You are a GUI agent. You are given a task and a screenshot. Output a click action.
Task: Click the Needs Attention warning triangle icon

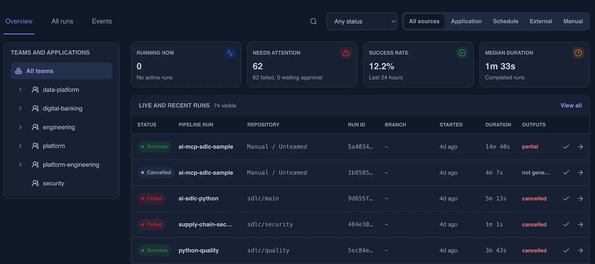[346, 53]
